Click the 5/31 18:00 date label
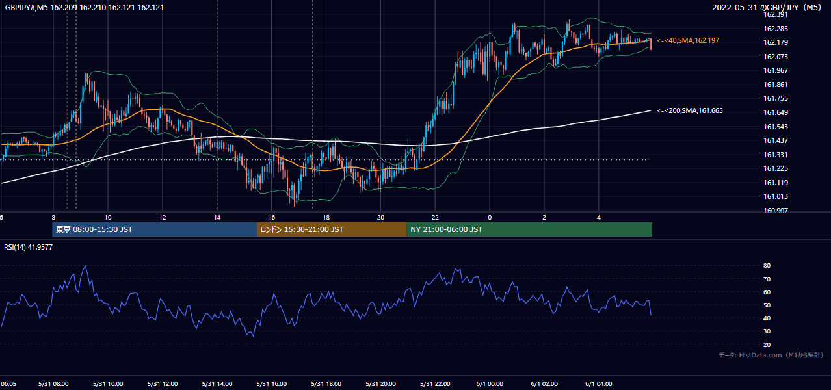 pos(326,384)
